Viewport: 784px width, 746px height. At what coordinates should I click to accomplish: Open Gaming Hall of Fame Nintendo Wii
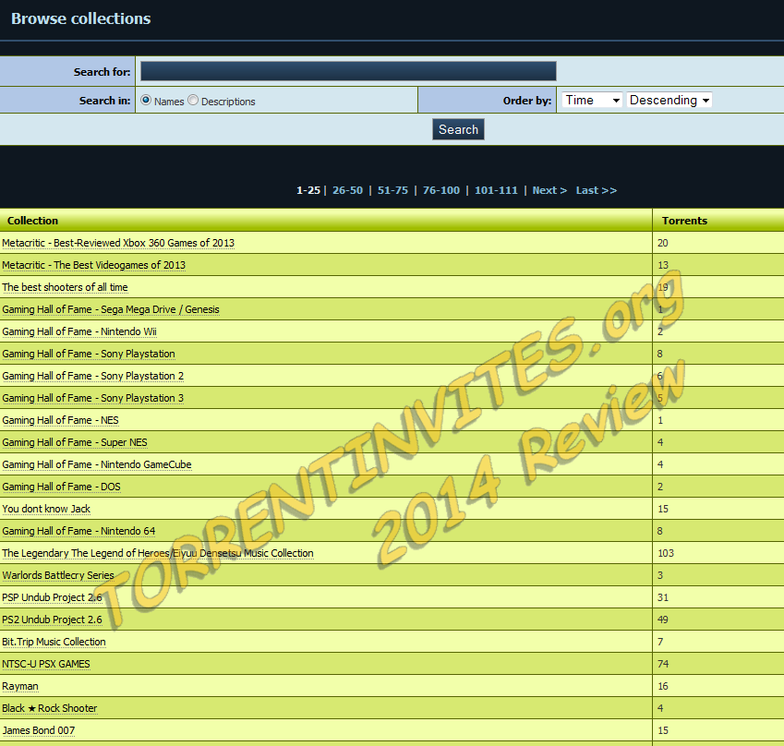79,331
